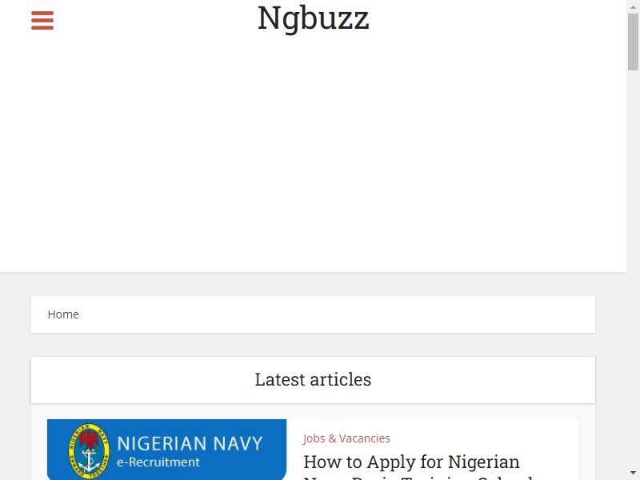Click the Nigerian Navy e-Recruitment thumbnail
The image size is (640, 480).
(167, 450)
